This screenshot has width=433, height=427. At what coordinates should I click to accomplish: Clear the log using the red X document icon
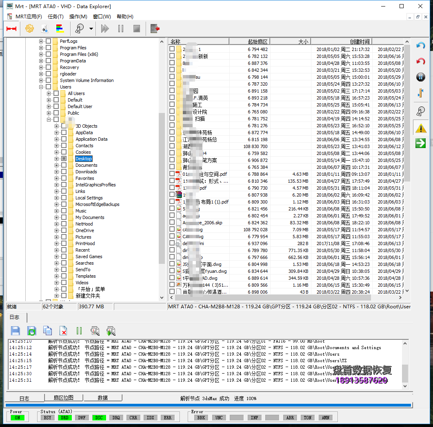point(63,331)
